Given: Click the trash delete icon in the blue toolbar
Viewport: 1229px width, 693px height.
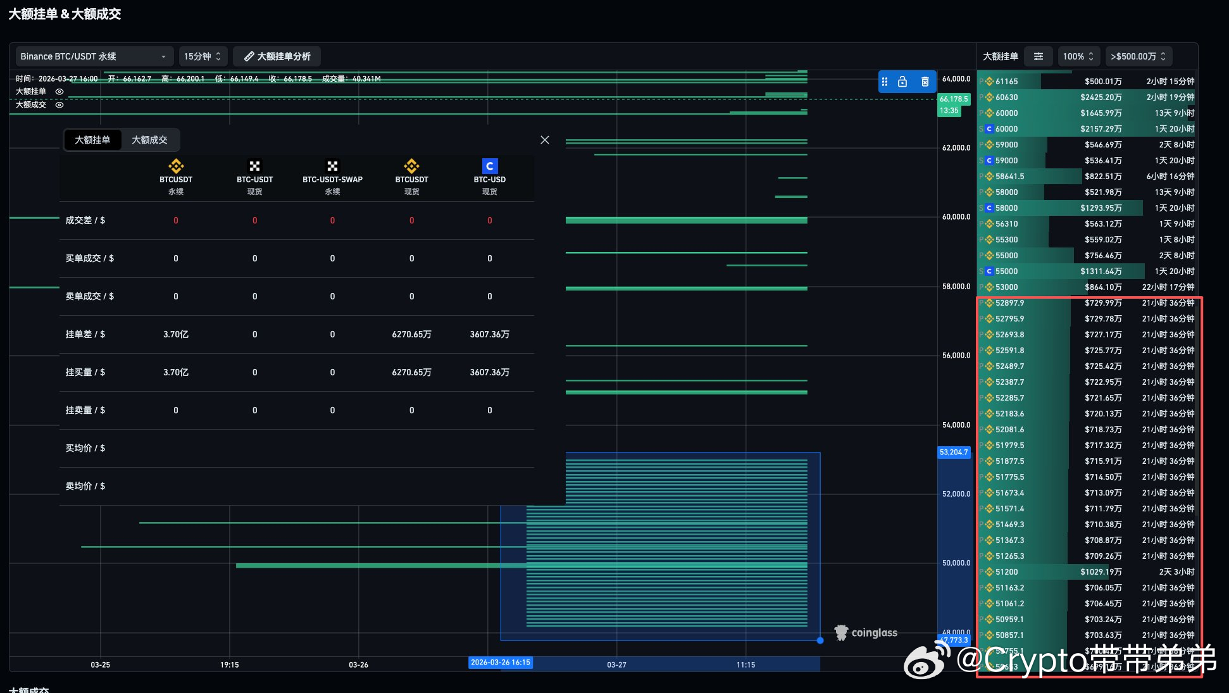Looking at the screenshot, I should pyautogui.click(x=925, y=82).
